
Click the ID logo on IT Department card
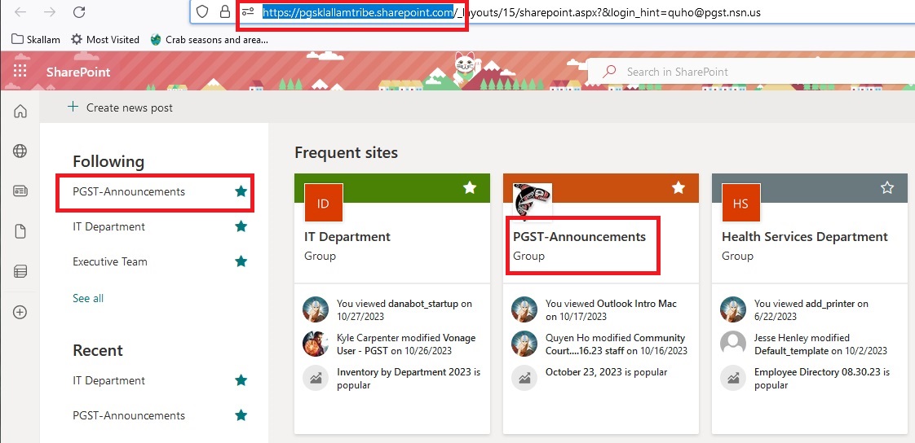click(x=323, y=202)
